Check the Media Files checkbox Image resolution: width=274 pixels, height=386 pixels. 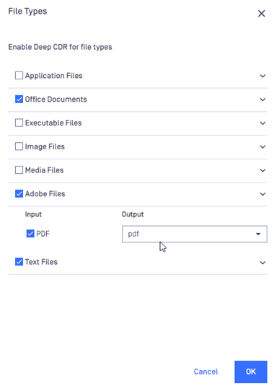click(x=19, y=170)
